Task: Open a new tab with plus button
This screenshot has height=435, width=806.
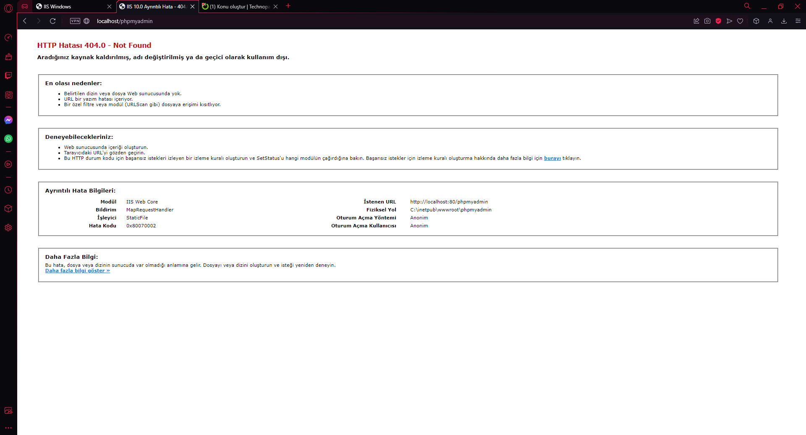Action: (x=288, y=6)
